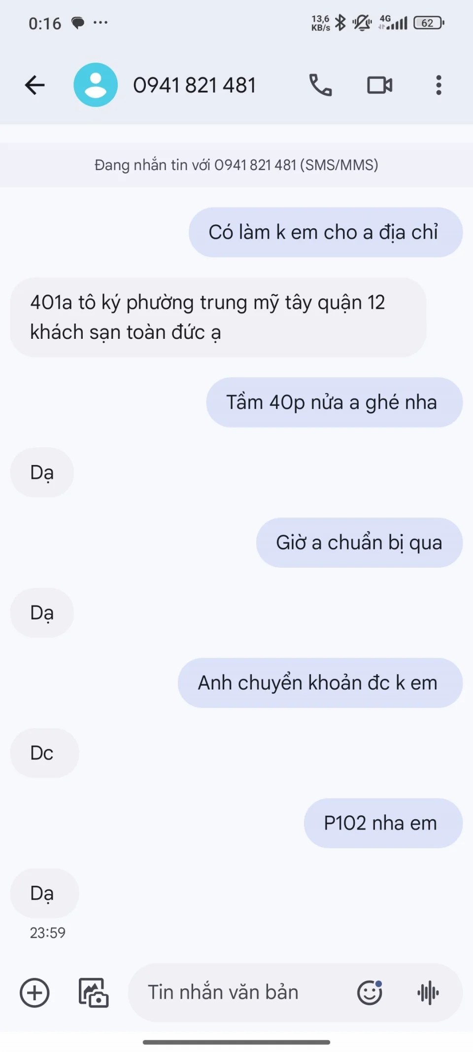Image resolution: width=473 pixels, height=1052 pixels.
Task: Open the contact avatar for 0941 821 481
Action: [96, 85]
